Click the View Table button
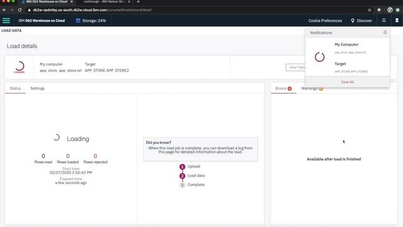This screenshot has width=403, height=227. click(x=296, y=67)
